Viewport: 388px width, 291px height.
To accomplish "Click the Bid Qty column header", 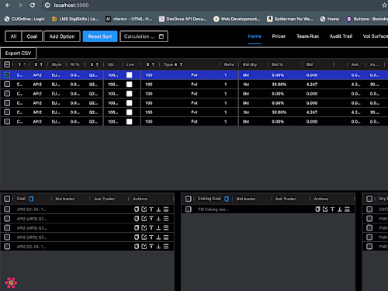I will pos(250,64).
